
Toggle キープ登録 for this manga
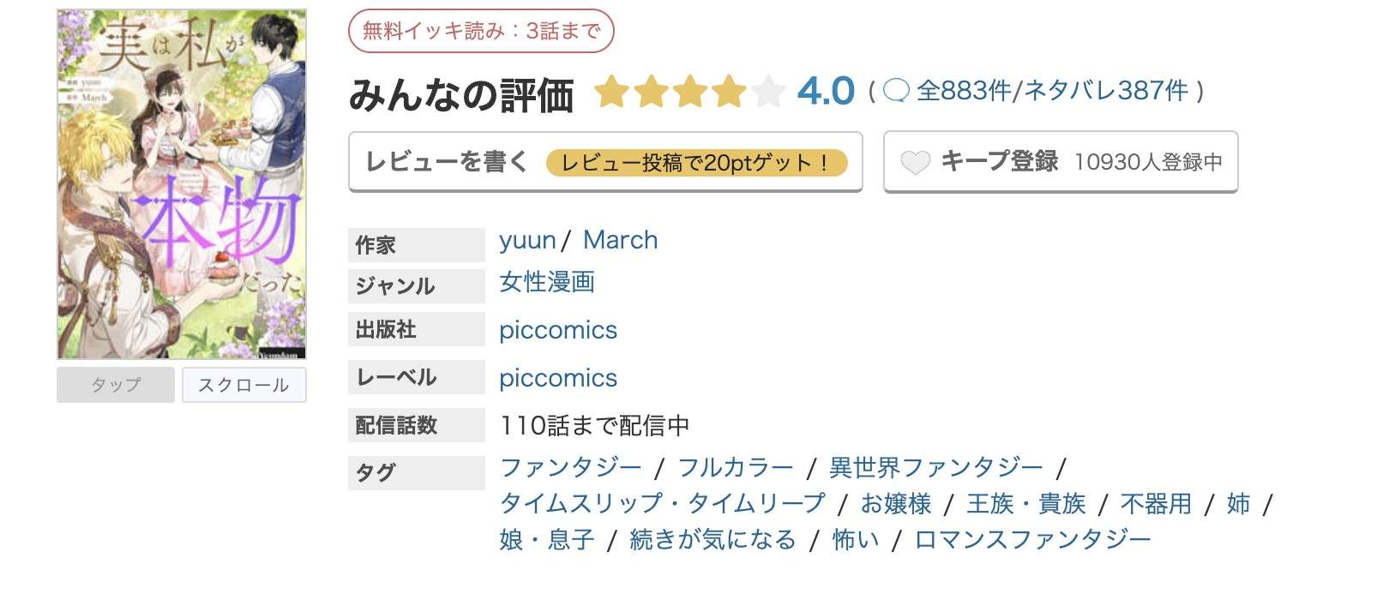coord(1000,161)
